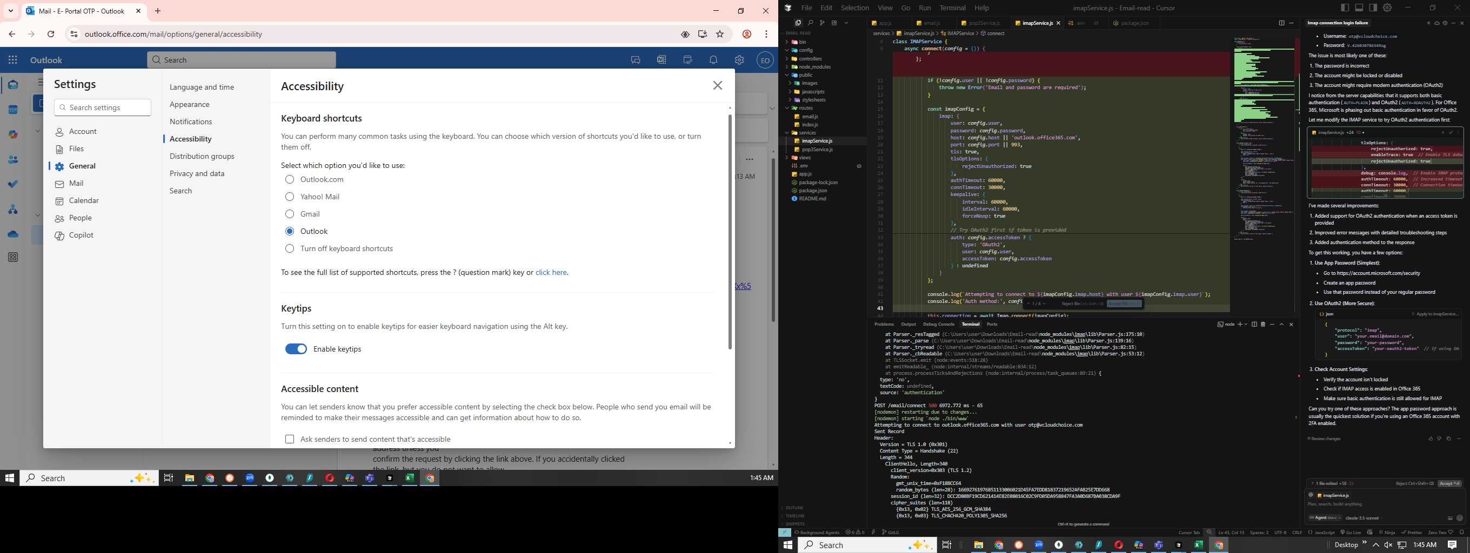Screen dimensions: 1470x553
Task: Toggle the Enable keytips switch
Action: (296, 349)
